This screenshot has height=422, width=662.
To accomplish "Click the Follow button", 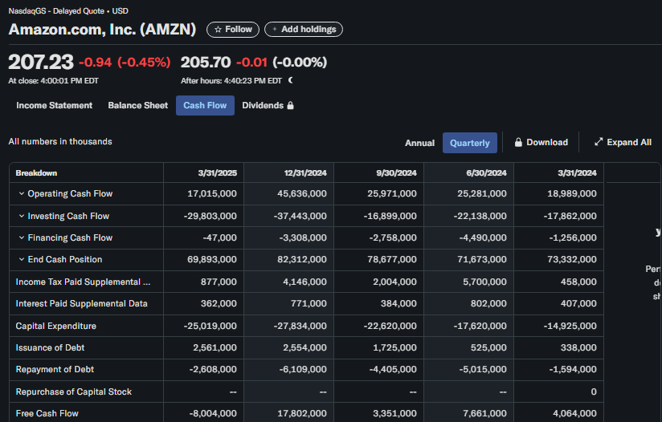I will tap(233, 30).
